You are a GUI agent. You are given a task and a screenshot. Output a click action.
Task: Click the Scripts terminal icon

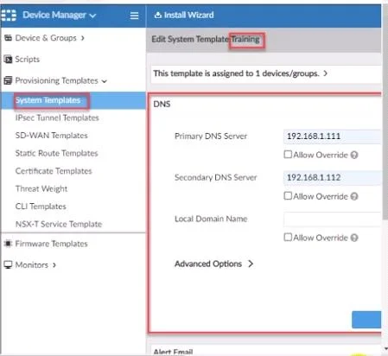pyautogui.click(x=8, y=60)
